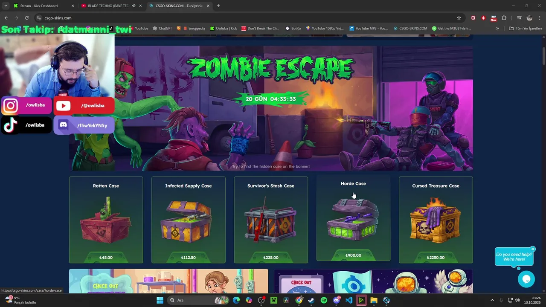The image size is (546, 307).
Task: Open the Check Out laboratory promo banner
Action: (168, 281)
